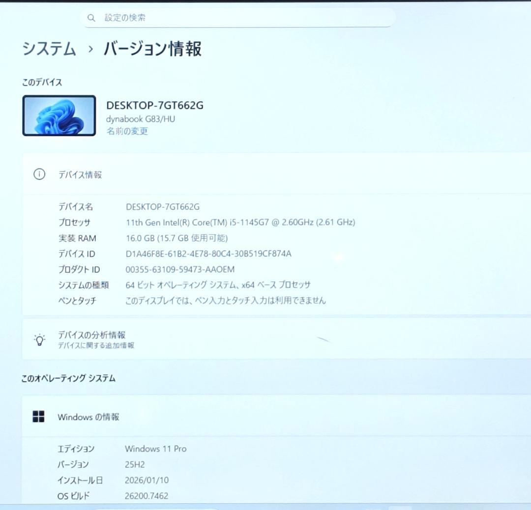531x510 pixels.
Task: Click the Windows logo icon in Windows の情報 section
Action: tap(38, 416)
